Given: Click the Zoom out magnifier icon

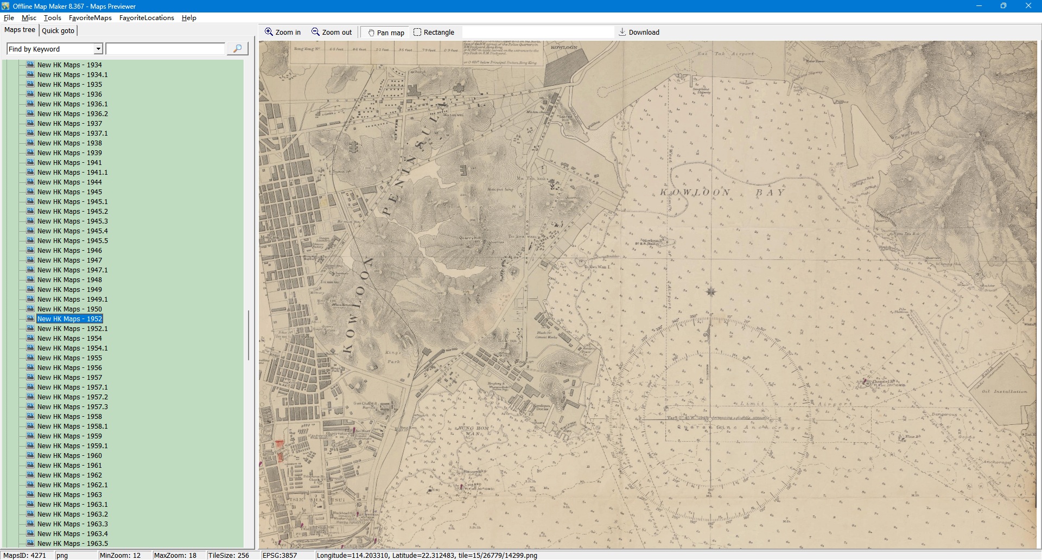Looking at the screenshot, I should pyautogui.click(x=315, y=32).
